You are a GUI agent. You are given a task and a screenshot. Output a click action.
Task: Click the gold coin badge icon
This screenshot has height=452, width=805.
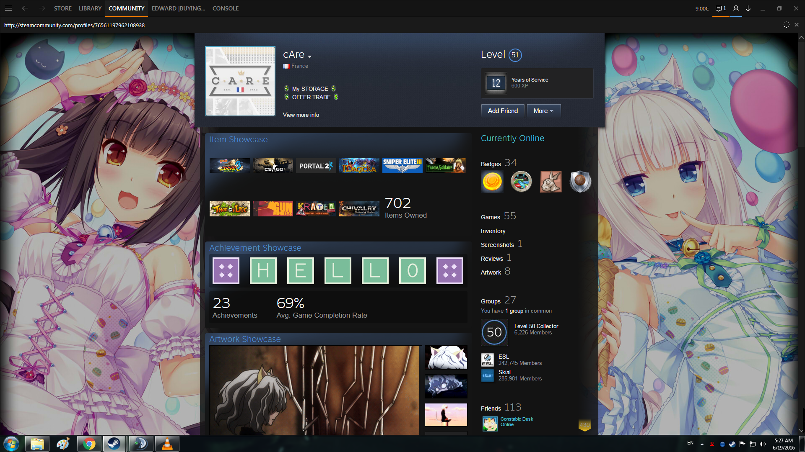[x=492, y=182]
